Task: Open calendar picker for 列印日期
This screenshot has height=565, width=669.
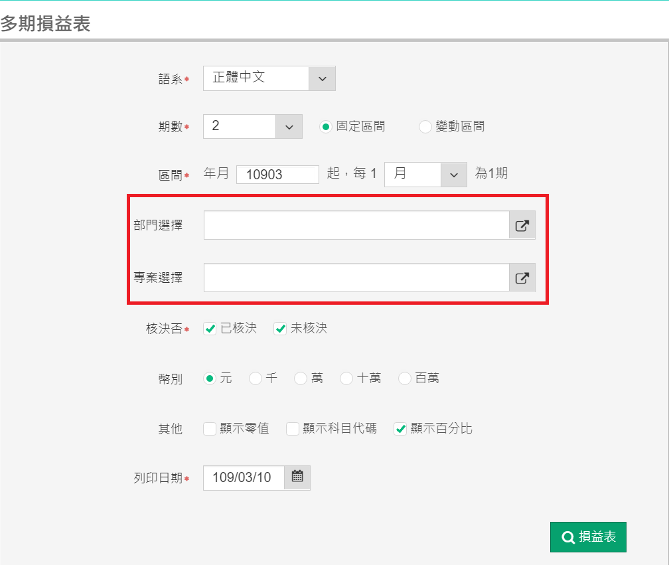Action: 297,477
